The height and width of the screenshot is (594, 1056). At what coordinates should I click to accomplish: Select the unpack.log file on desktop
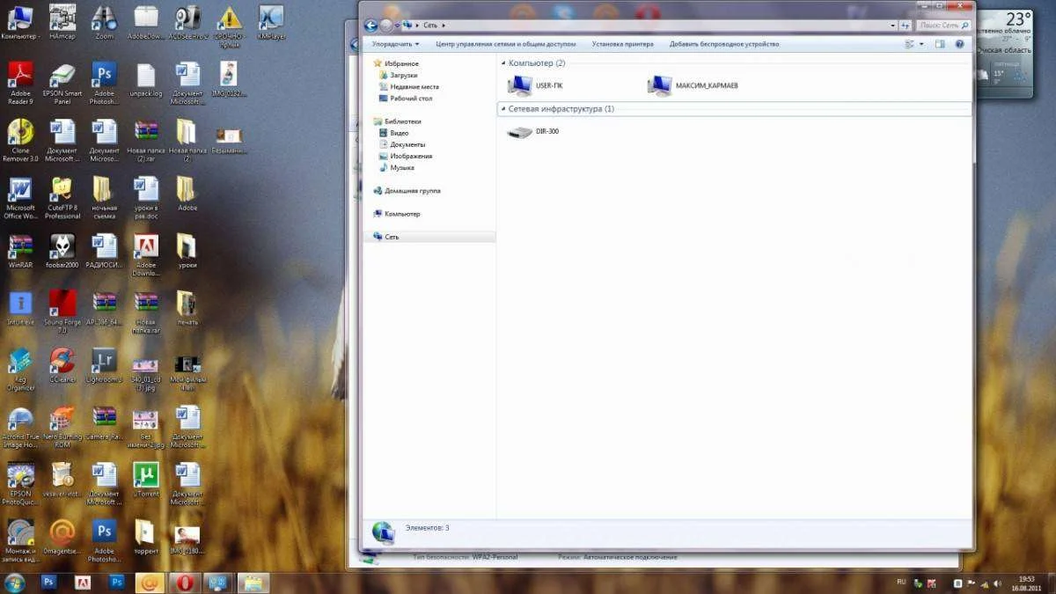pos(146,79)
